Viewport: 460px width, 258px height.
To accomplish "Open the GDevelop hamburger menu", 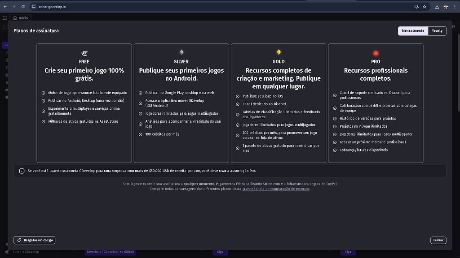I will (x=4, y=18).
